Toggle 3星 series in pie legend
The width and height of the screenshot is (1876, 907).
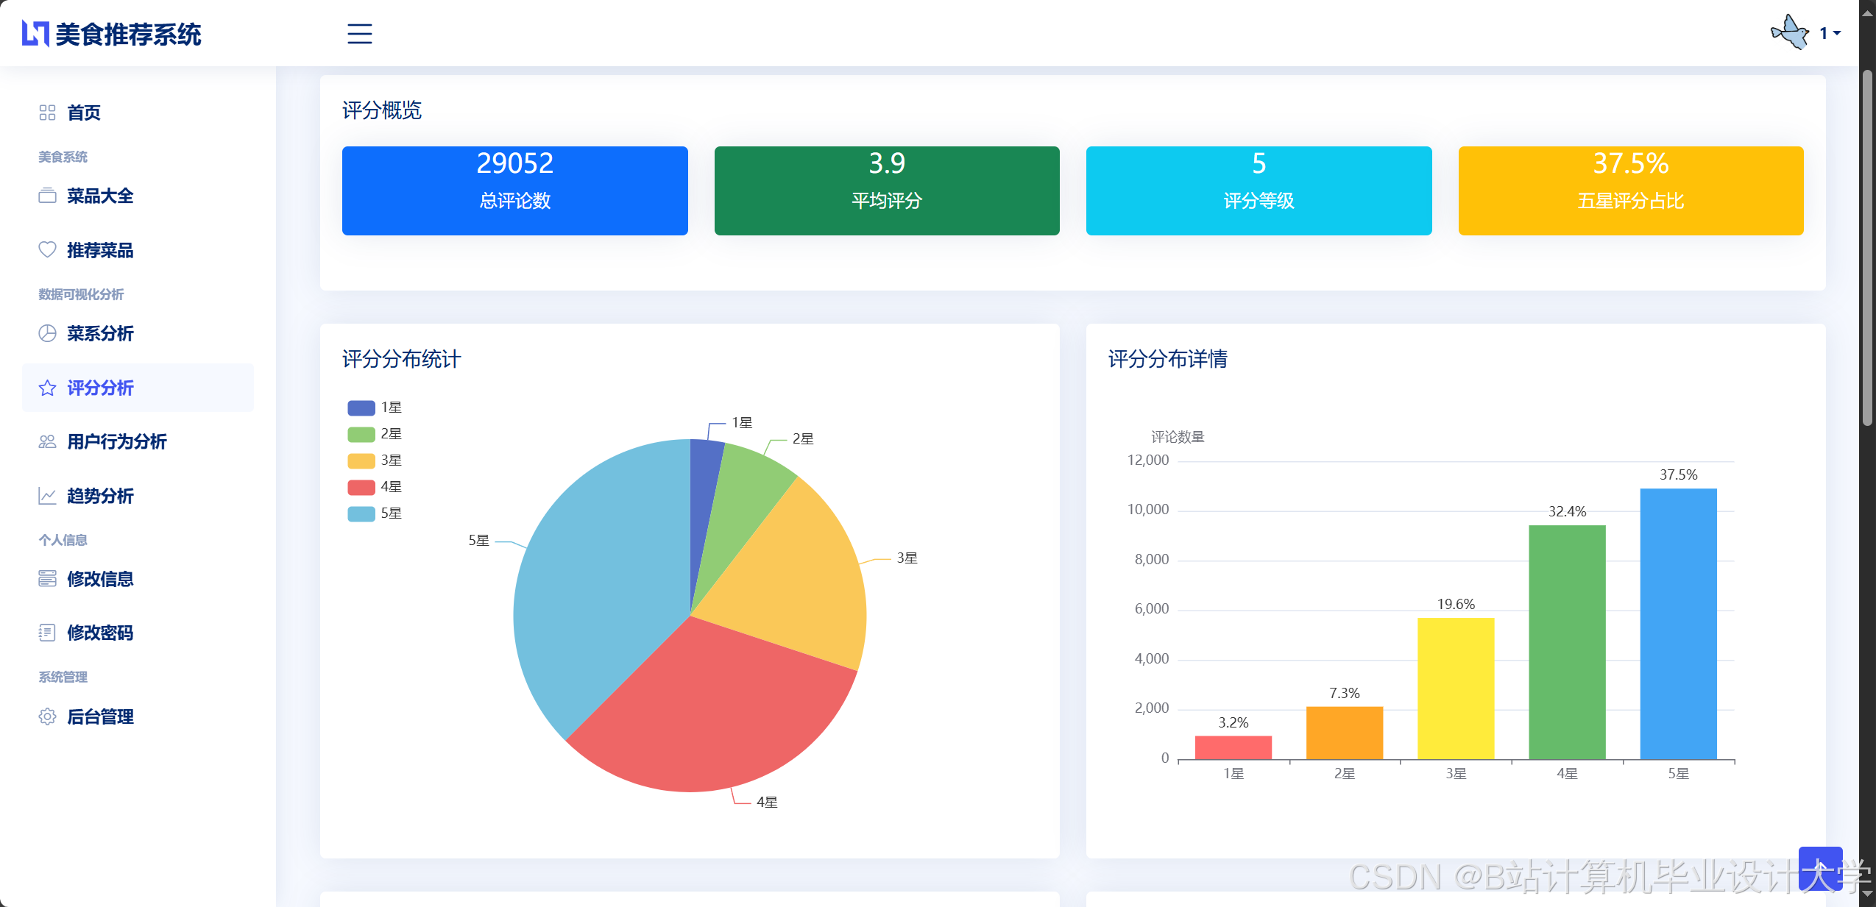pyautogui.click(x=375, y=460)
